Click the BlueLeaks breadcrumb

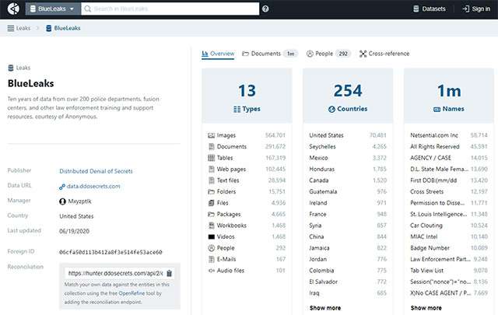[63, 28]
